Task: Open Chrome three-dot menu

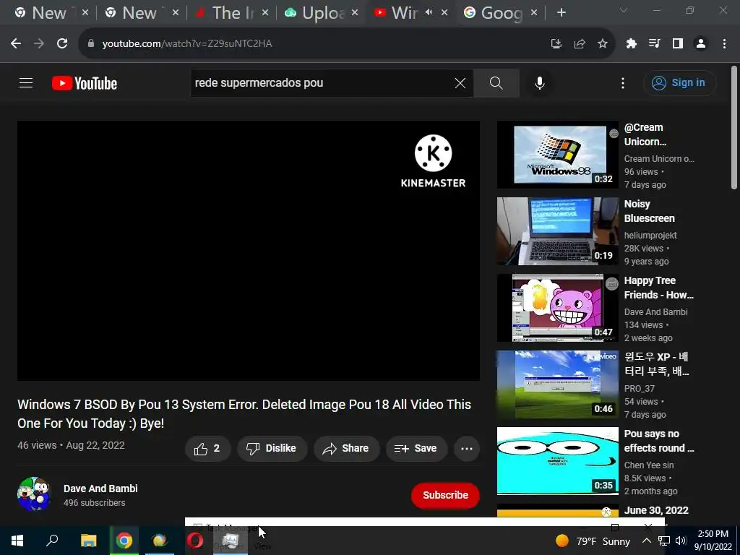Action: click(x=724, y=43)
